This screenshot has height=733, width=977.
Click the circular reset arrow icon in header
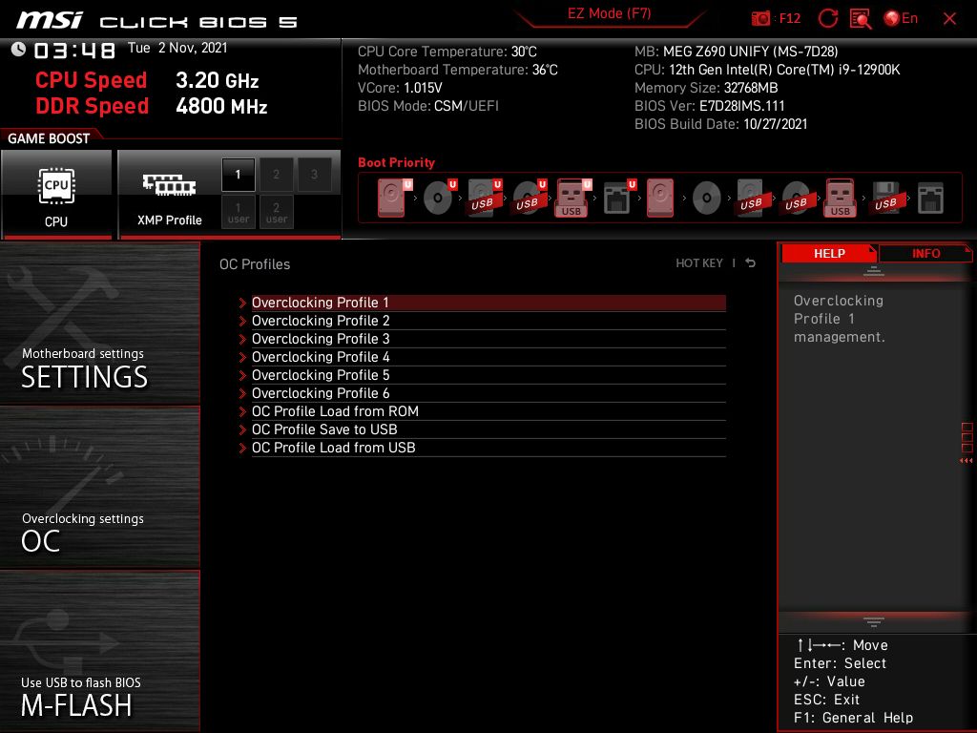click(x=827, y=19)
